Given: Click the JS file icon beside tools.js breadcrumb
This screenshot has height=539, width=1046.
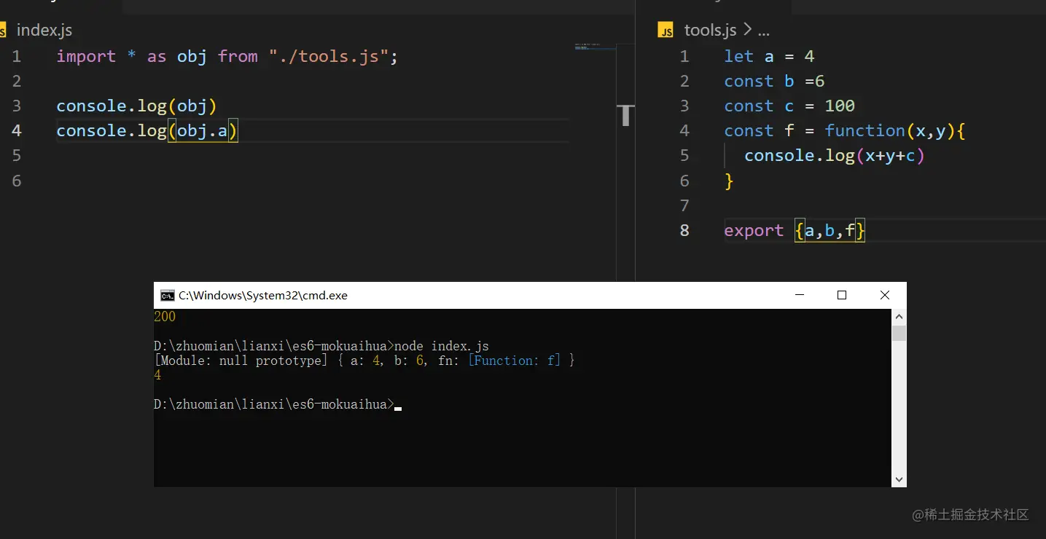Looking at the screenshot, I should click(x=665, y=30).
